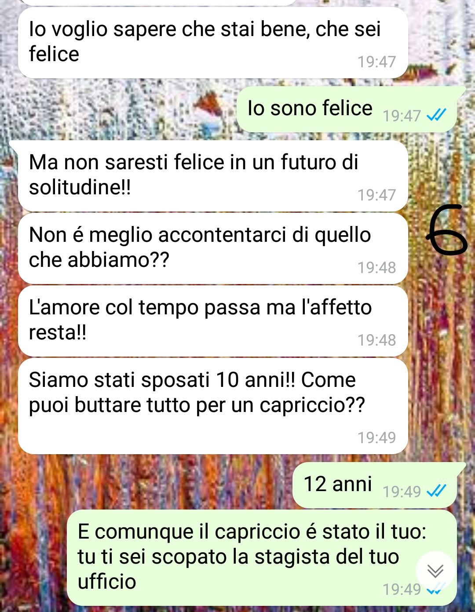The width and height of the screenshot is (475, 612).
Task: Tap the 'Siamo stati sposati 10 anni' message
Action: [x=213, y=406]
